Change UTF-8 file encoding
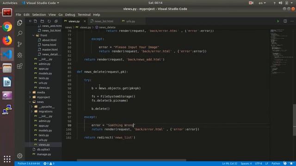The height and width of the screenshot is (166, 296). pyautogui.click(x=258, y=164)
